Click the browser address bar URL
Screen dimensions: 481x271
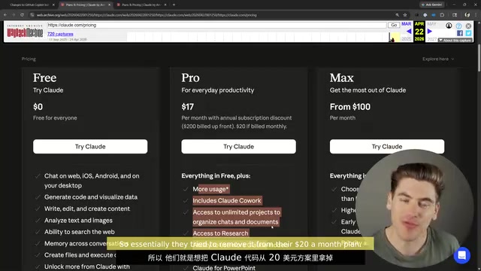tap(147, 15)
